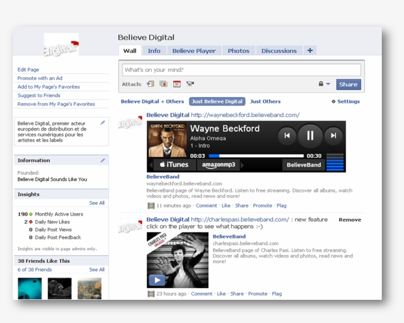Click the BelieveBand button in player
Image resolution: width=404 pixels, height=323 pixels.
pyautogui.click(x=303, y=165)
